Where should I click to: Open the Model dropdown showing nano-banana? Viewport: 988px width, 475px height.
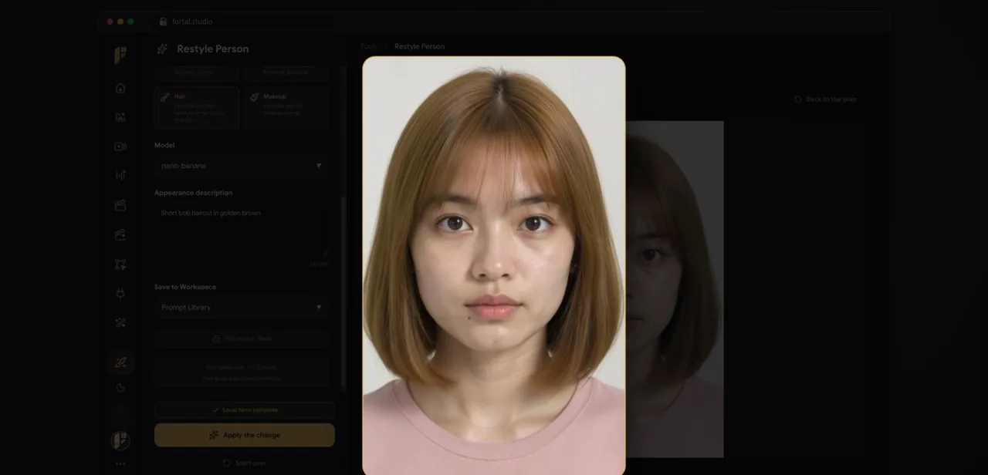[x=242, y=166]
